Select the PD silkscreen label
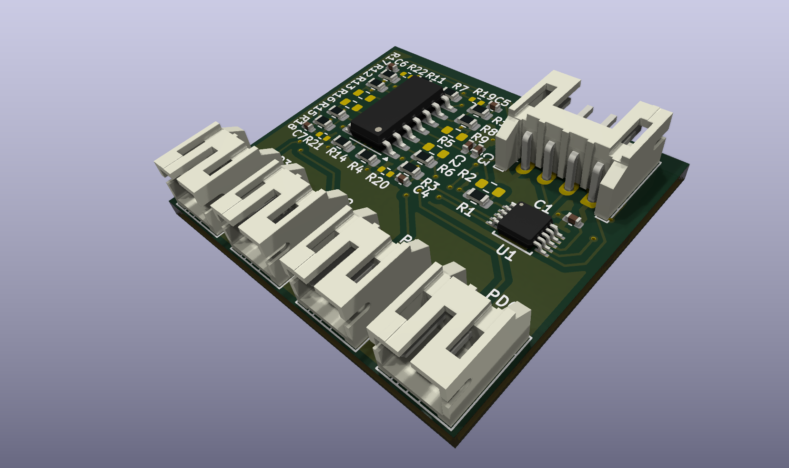The height and width of the screenshot is (468, 789). (x=498, y=299)
